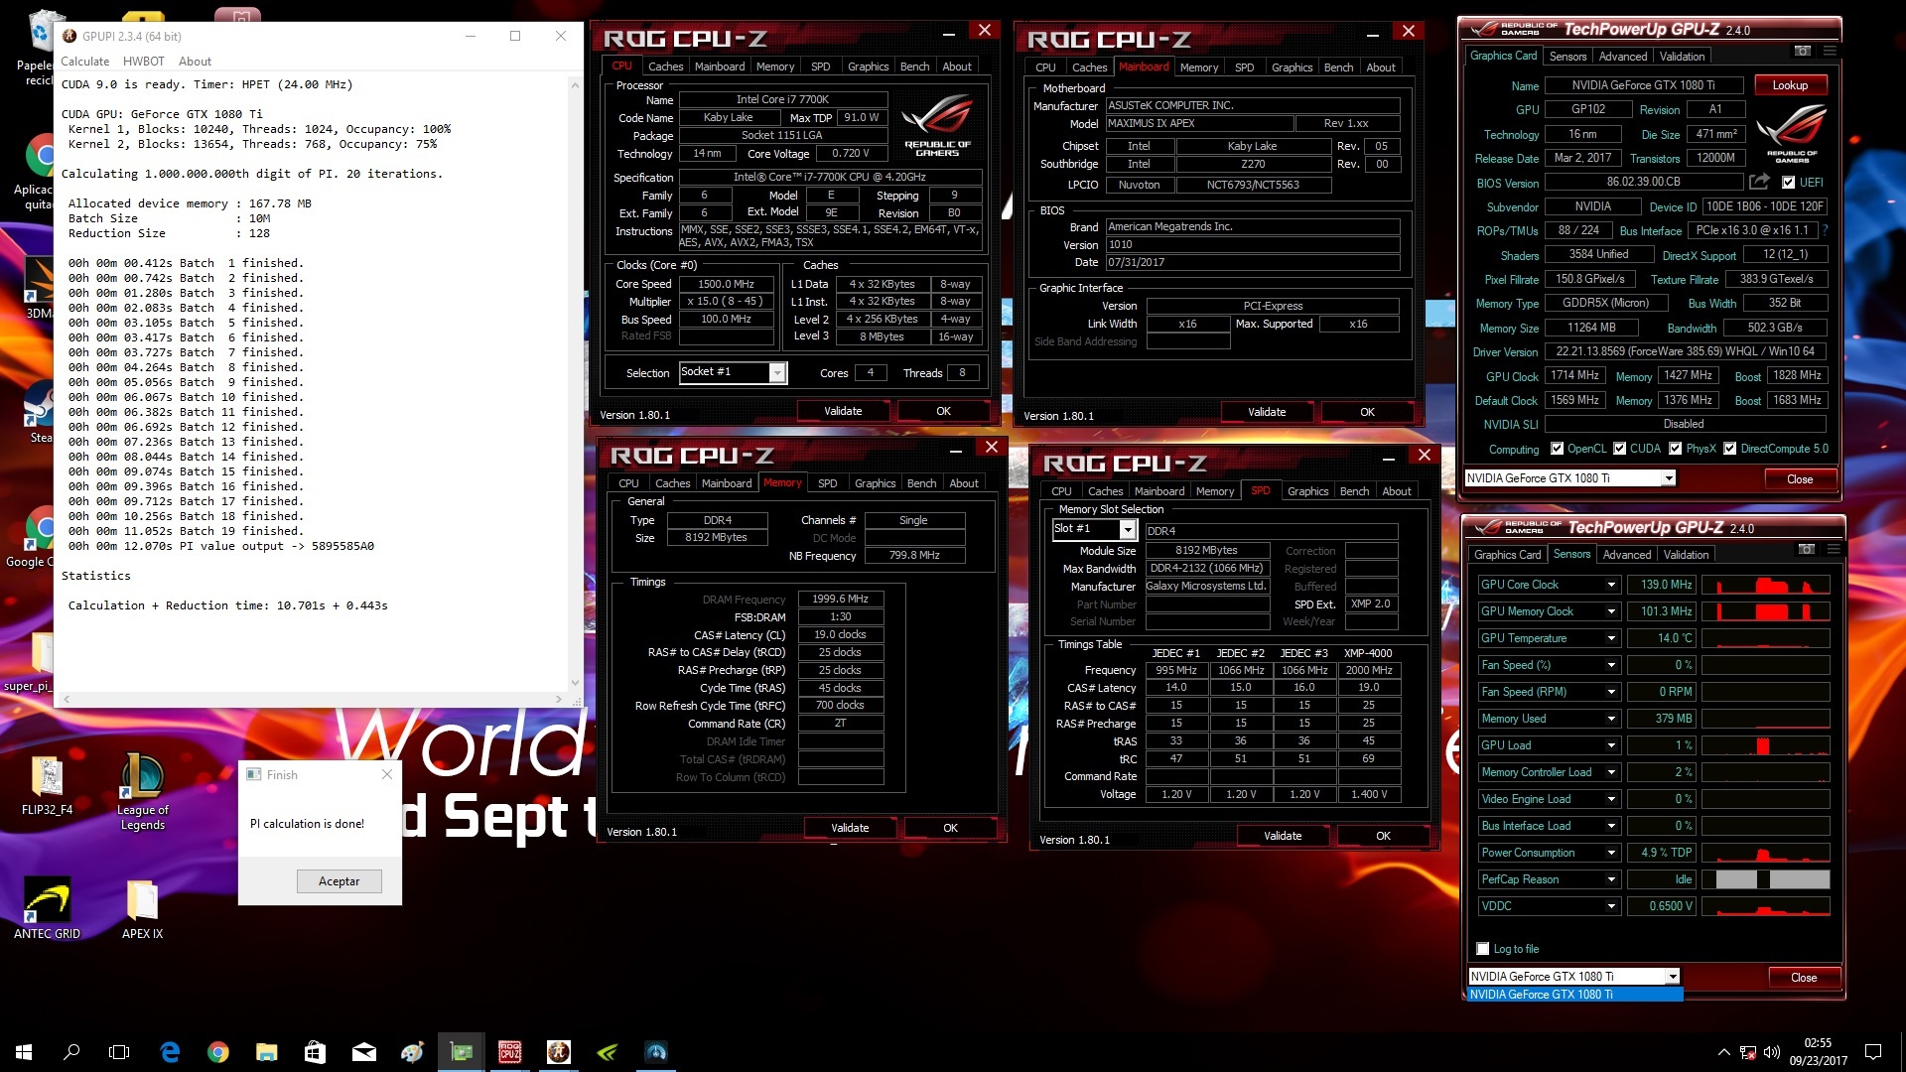The image size is (1906, 1072).
Task: Open the Bench tab in the CPU-Z CPU window
Action: 914,67
